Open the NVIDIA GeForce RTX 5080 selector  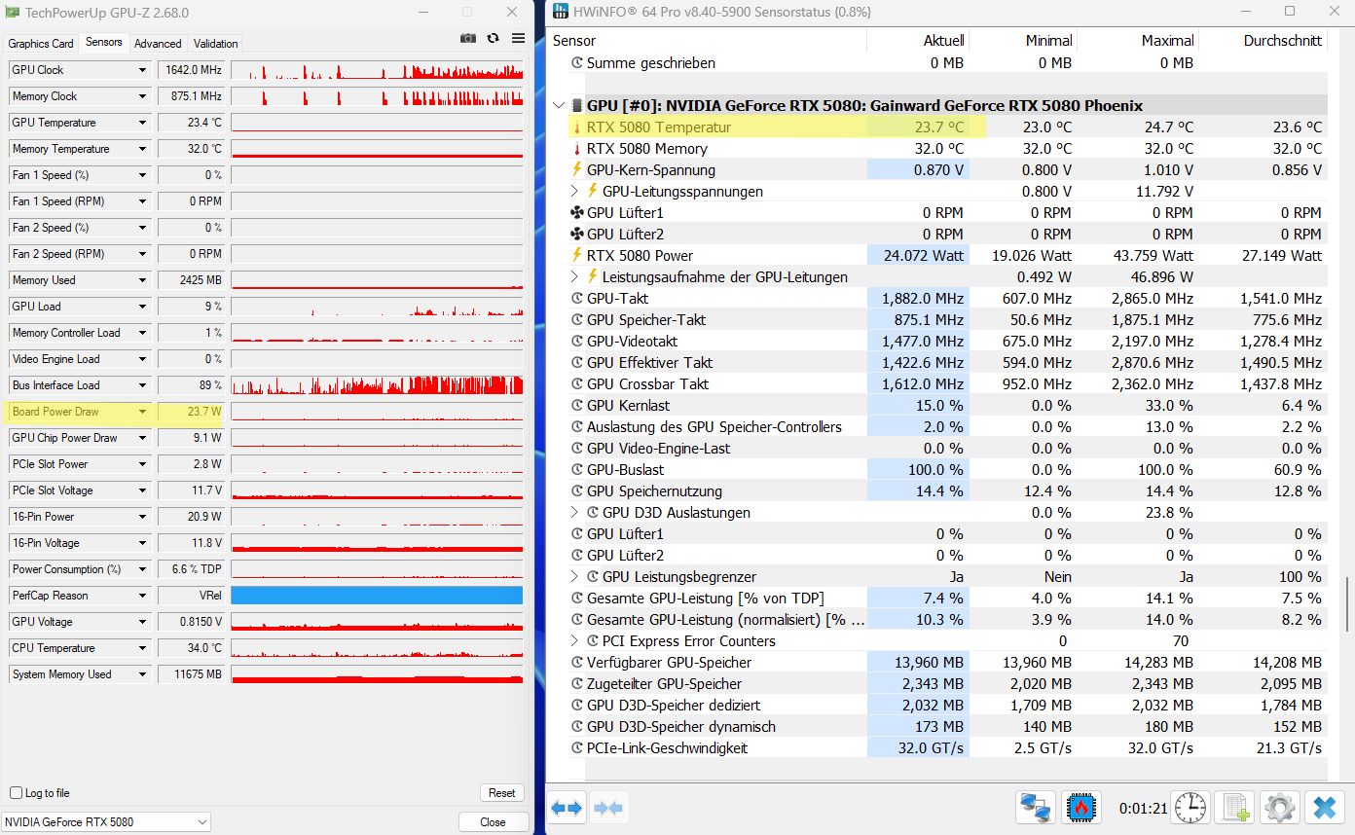pyautogui.click(x=106, y=822)
